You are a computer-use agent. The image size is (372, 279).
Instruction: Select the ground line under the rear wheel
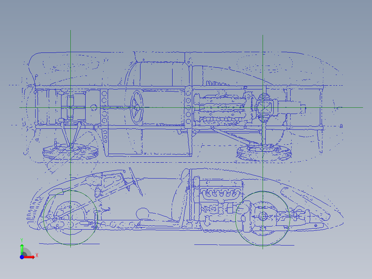coord(242,245)
